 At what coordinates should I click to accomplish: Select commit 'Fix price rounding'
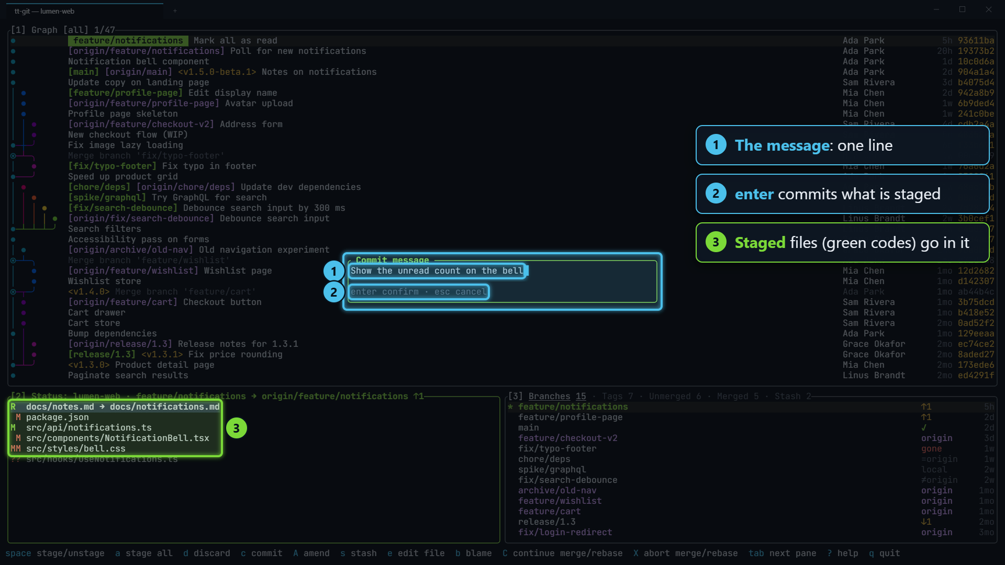(502, 354)
